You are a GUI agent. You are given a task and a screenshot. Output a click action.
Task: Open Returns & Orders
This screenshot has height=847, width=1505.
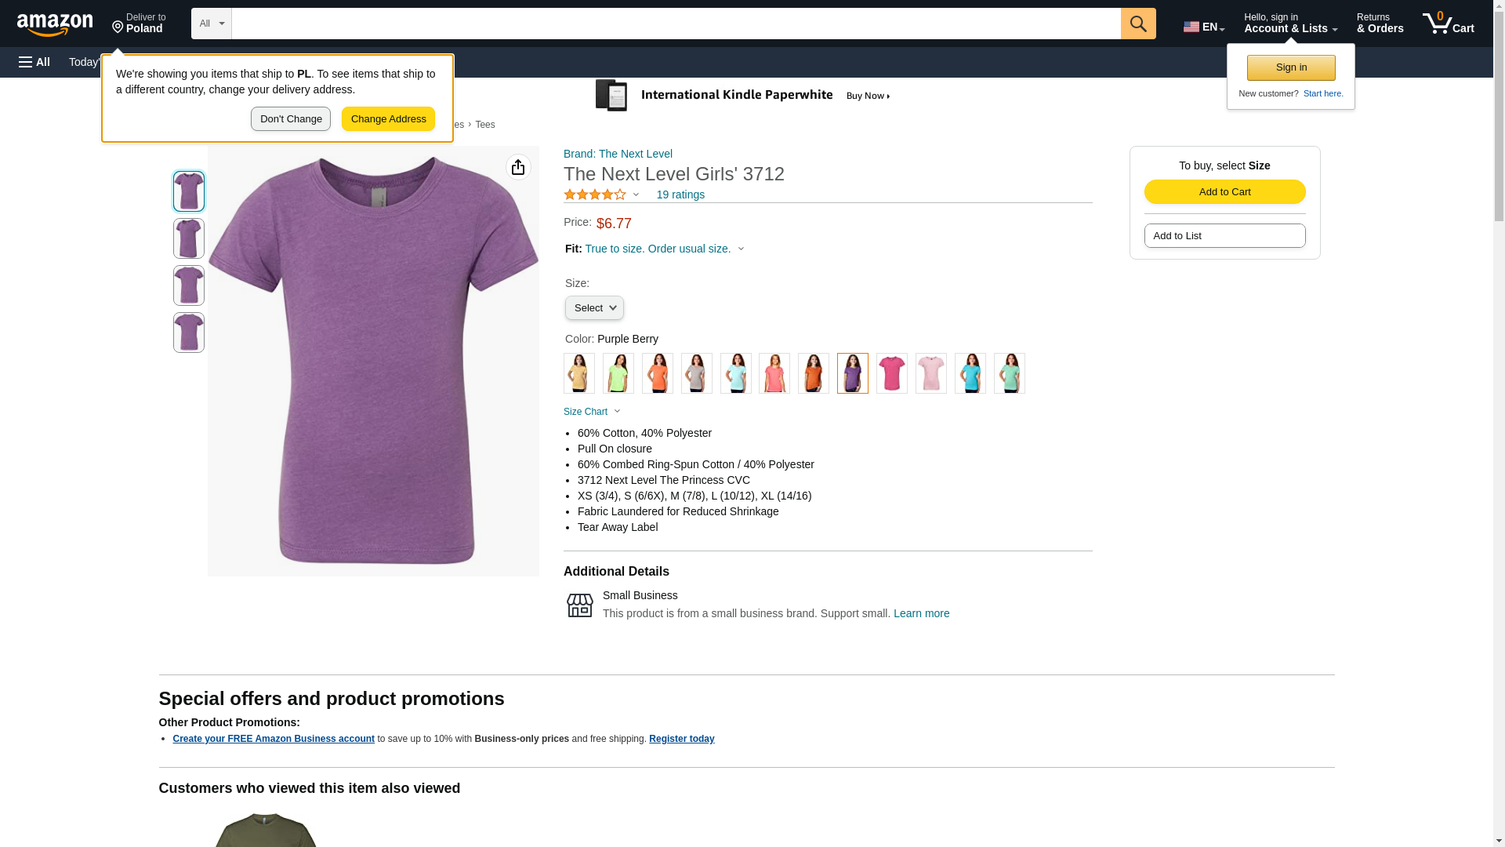pos(1380,24)
